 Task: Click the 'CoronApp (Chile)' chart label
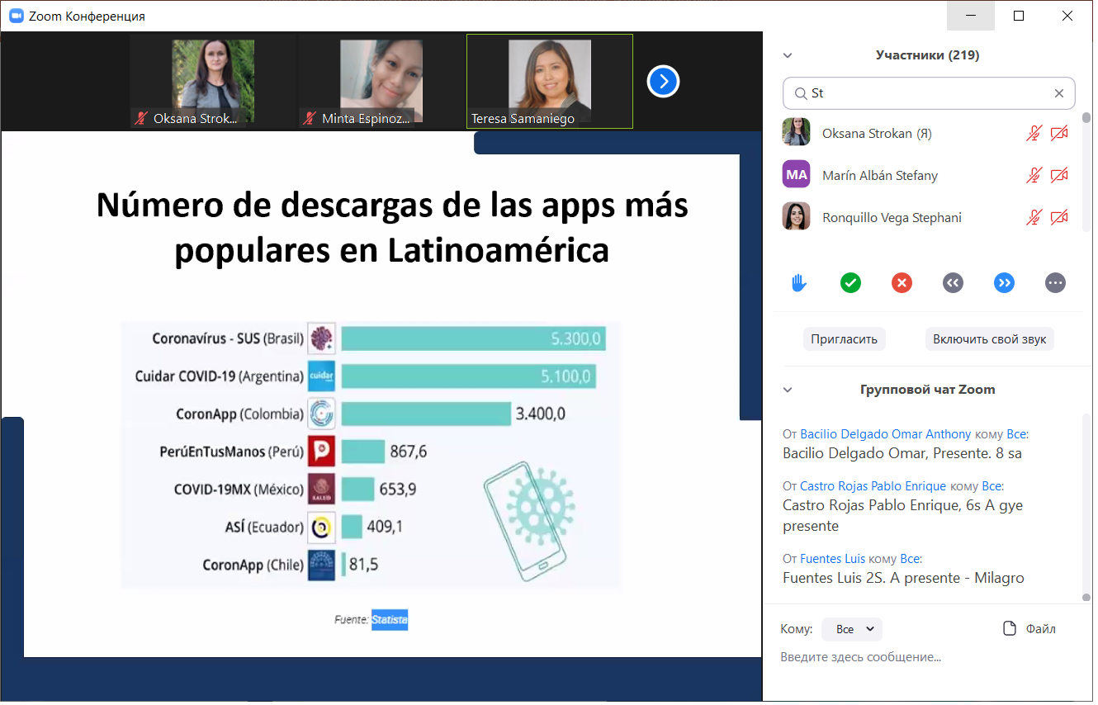[253, 565]
